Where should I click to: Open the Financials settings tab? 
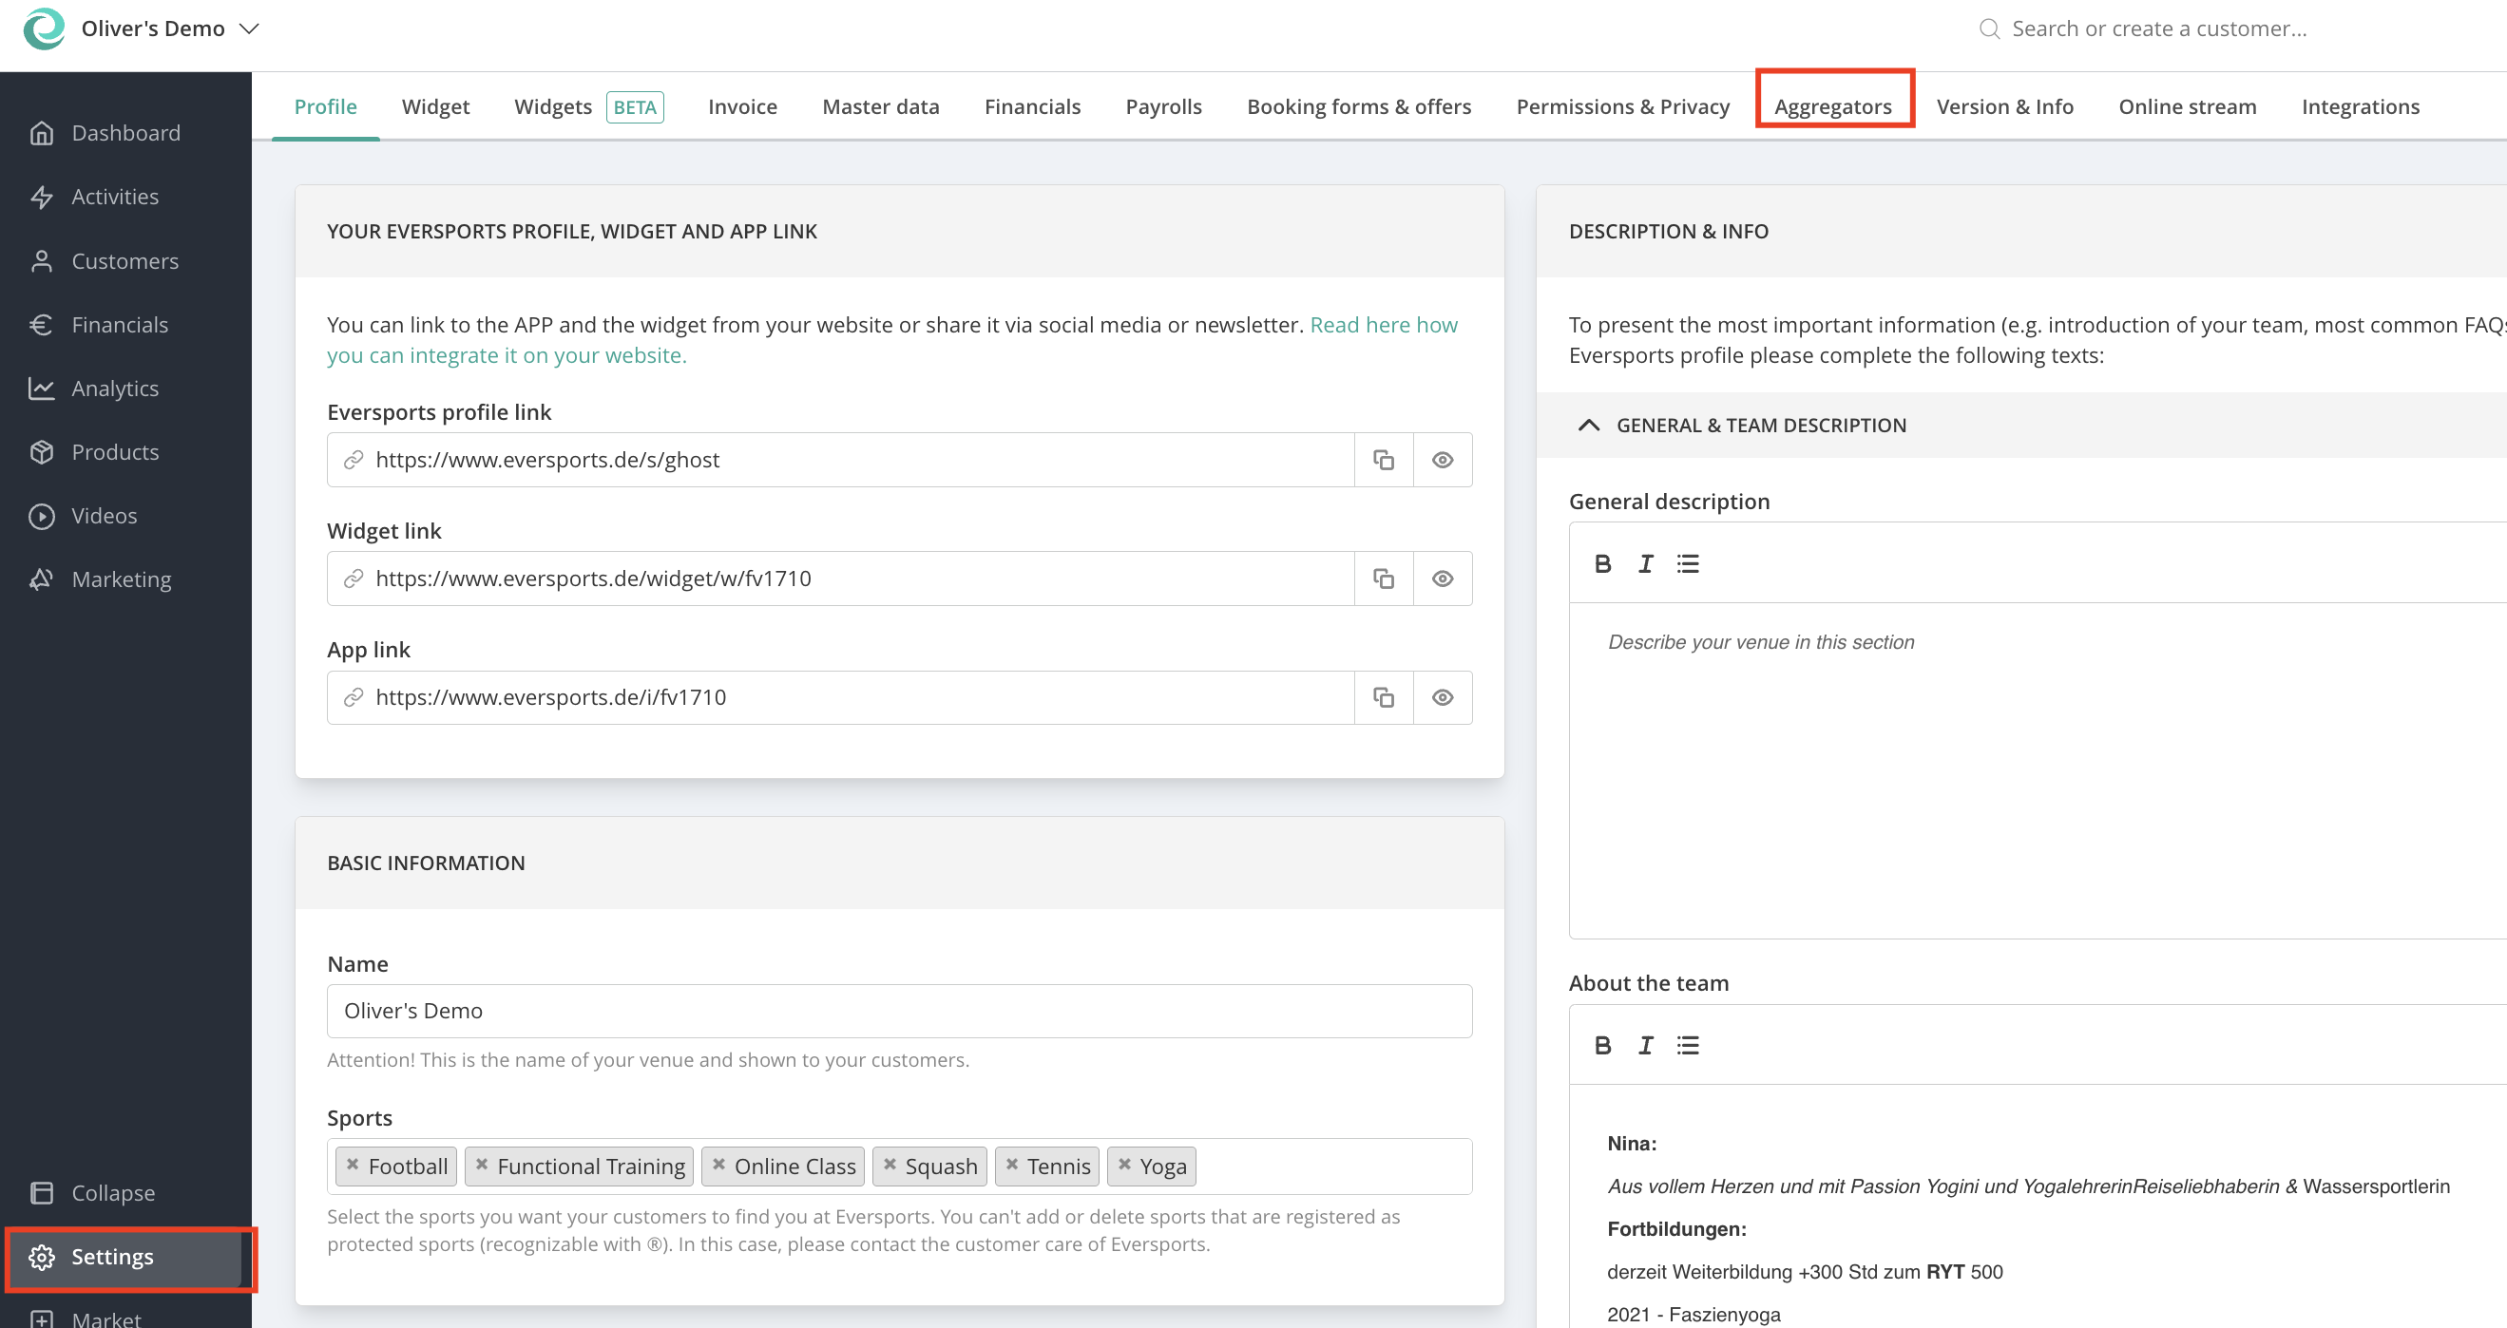1032,106
